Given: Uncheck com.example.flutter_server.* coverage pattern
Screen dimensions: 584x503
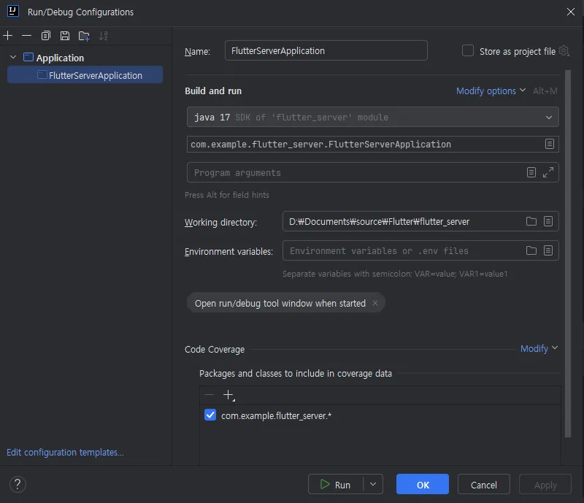Looking at the screenshot, I should [x=210, y=415].
